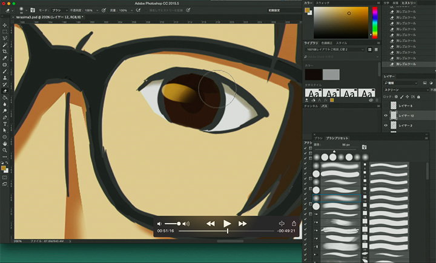Select the Ellipse shape tool

(5, 137)
